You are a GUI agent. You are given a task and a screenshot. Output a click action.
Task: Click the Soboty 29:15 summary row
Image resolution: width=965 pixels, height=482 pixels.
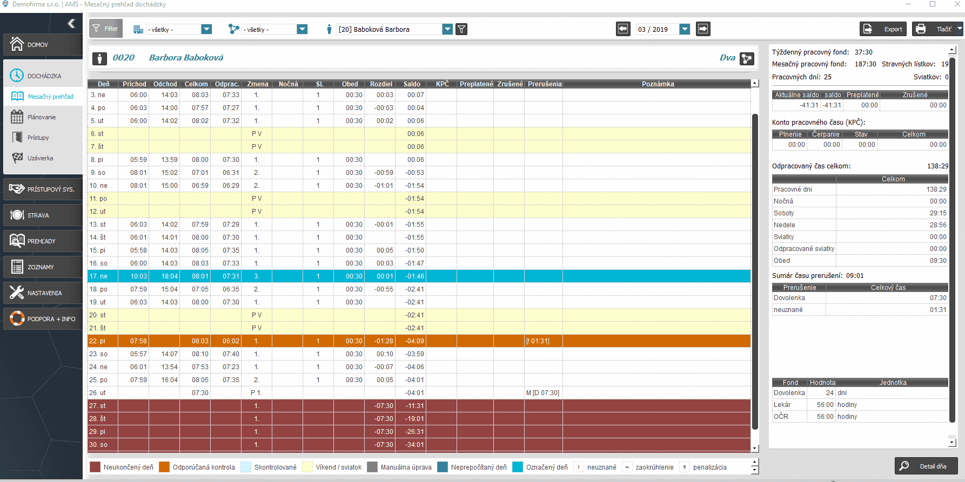pos(860,213)
